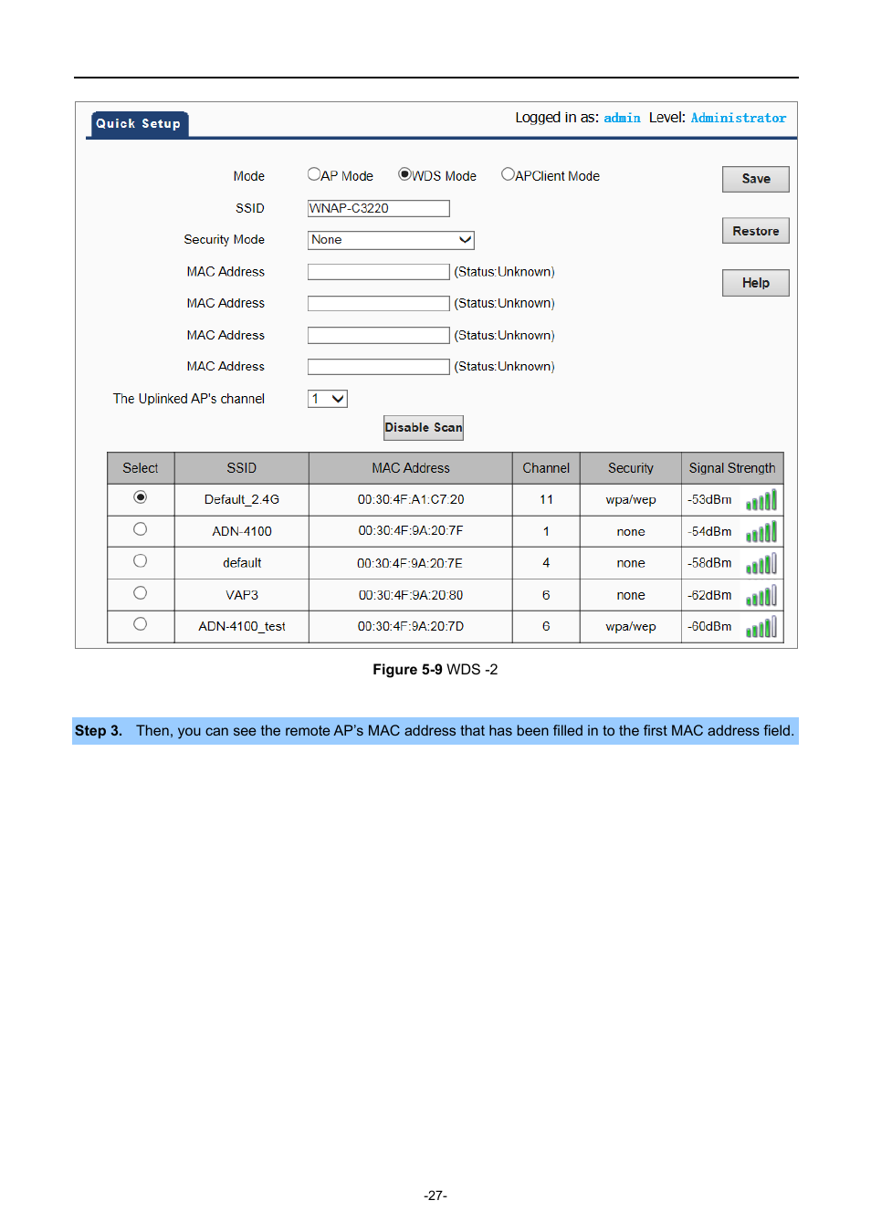
Task: Click signal strength bars for VAP3
Action: pyautogui.click(x=761, y=595)
